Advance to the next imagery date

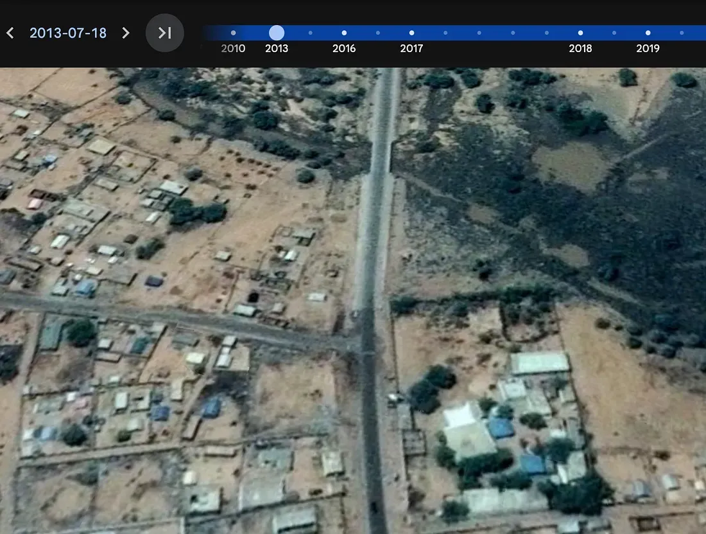(126, 33)
